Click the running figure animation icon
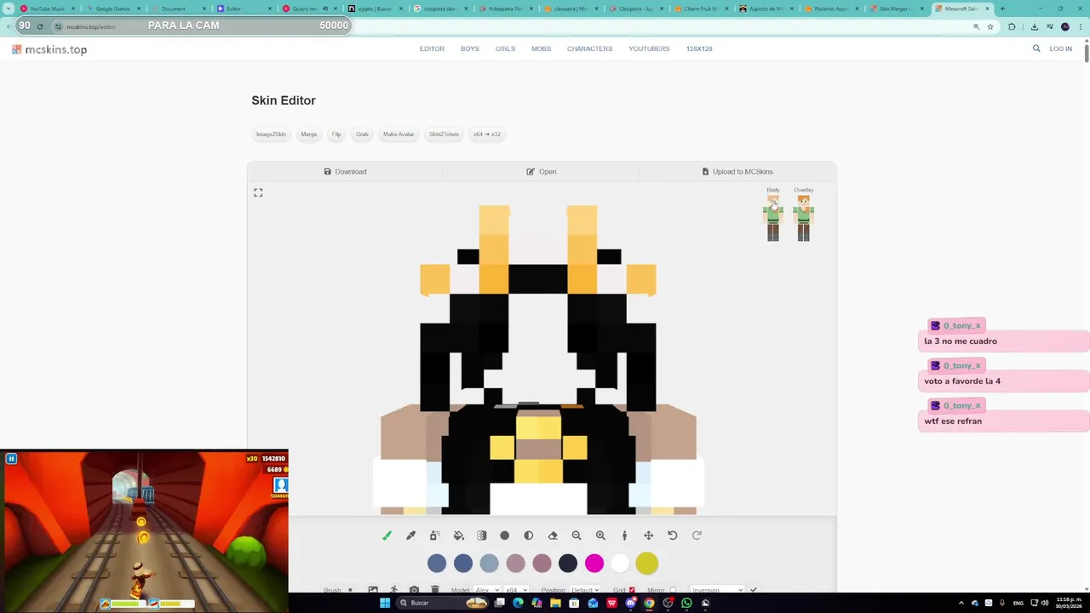The height and width of the screenshot is (613, 1090). 393,589
